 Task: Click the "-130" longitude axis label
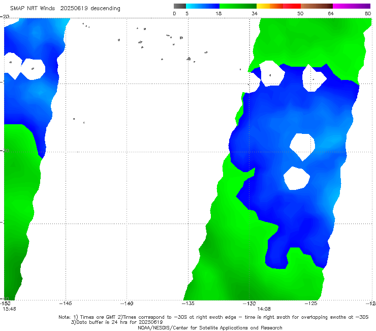(x=249, y=304)
